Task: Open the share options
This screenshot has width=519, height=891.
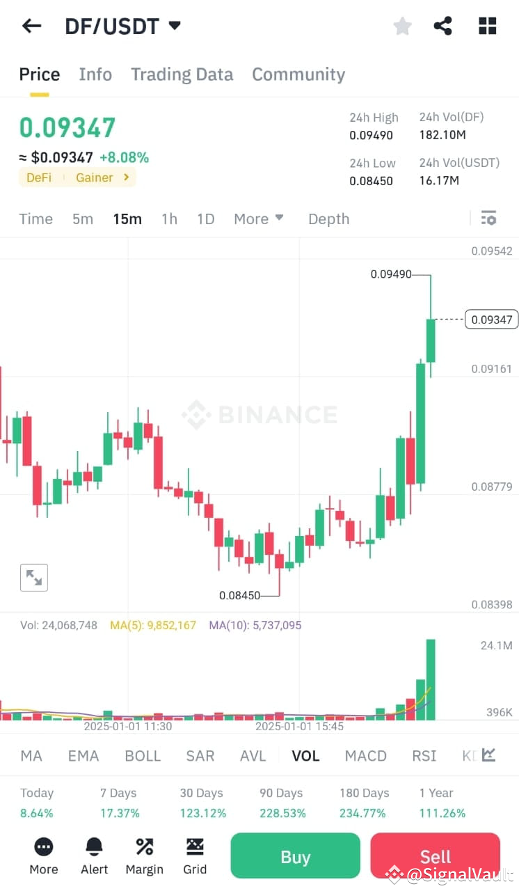Action: tap(443, 26)
